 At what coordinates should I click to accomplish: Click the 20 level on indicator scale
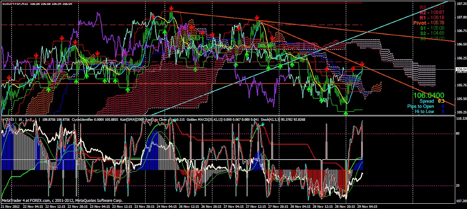tap(458, 186)
